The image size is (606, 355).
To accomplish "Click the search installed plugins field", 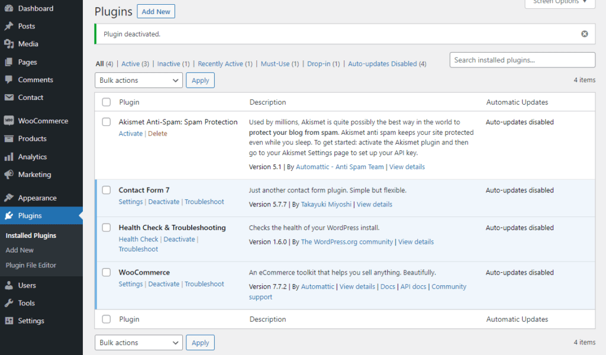I will coord(522,60).
